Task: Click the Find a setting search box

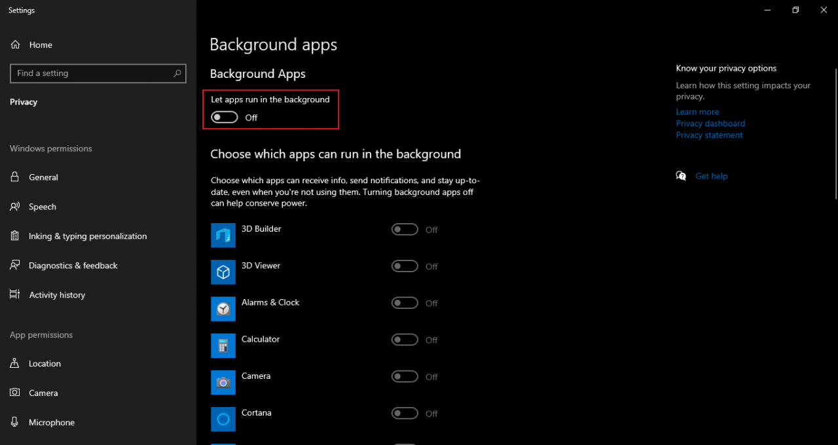Action: click(92, 73)
